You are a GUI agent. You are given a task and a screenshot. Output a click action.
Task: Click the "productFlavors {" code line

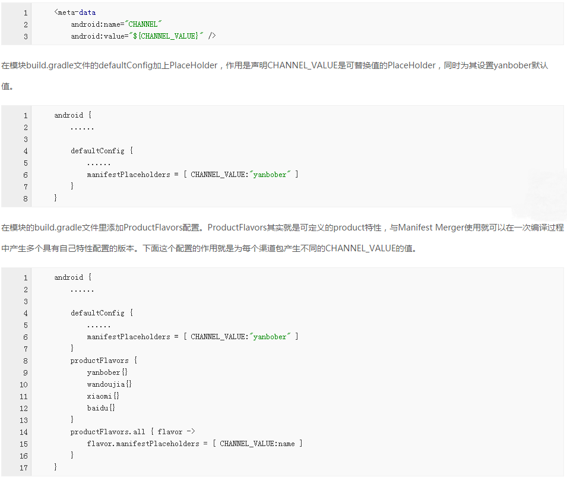coord(104,361)
